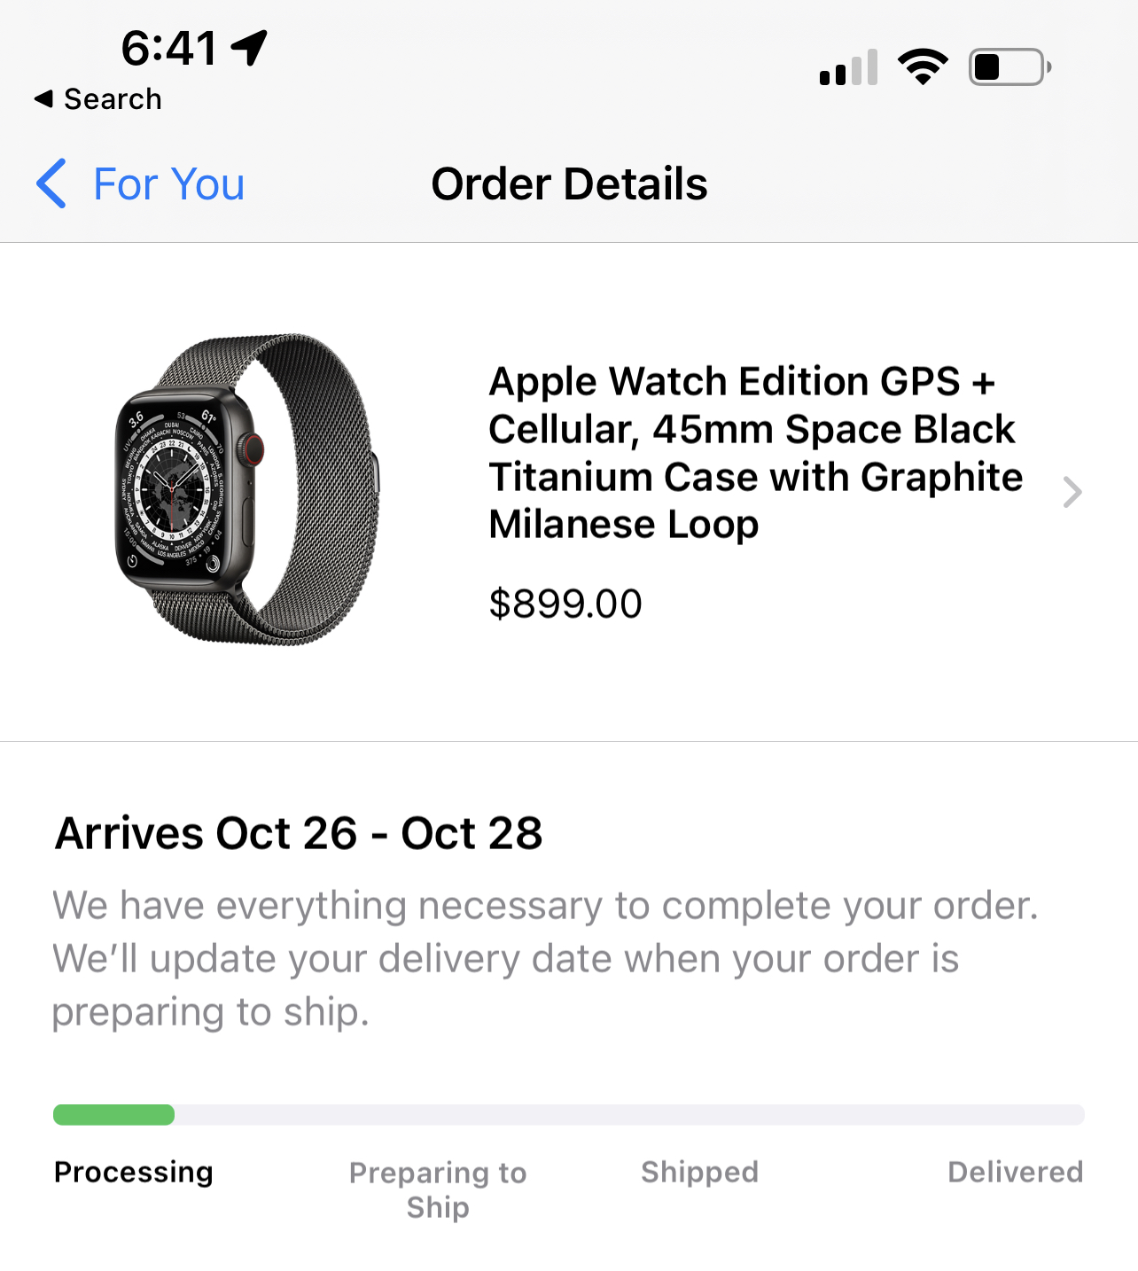Tap the location arrow next to the time
The height and width of the screenshot is (1271, 1138).
coord(249,48)
